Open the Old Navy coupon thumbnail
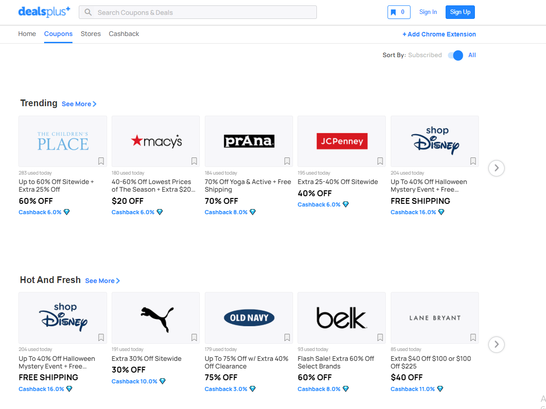The image size is (546, 409). click(x=248, y=318)
